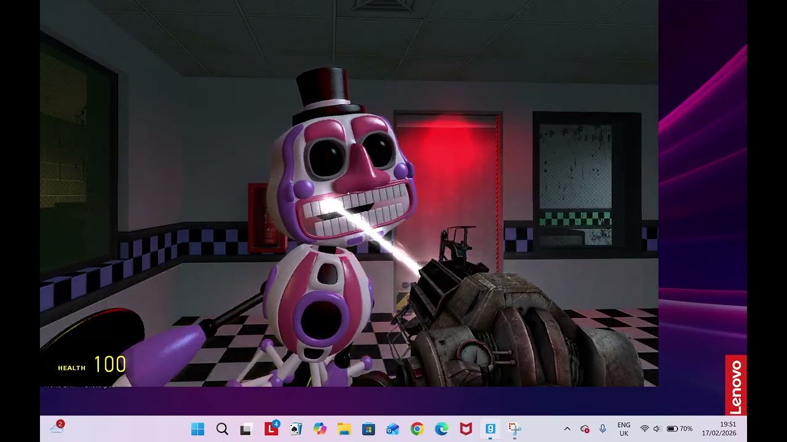Open Task View in the taskbar
Image resolution: width=787 pixels, height=442 pixels.
[x=246, y=429]
